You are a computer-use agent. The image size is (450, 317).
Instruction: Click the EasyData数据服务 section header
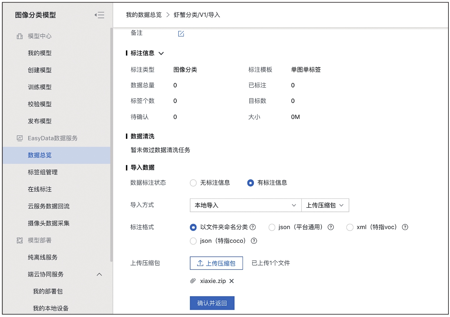click(53, 138)
